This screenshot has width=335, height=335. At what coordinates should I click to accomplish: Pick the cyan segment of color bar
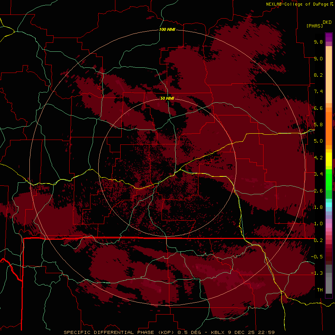(x=329, y=205)
